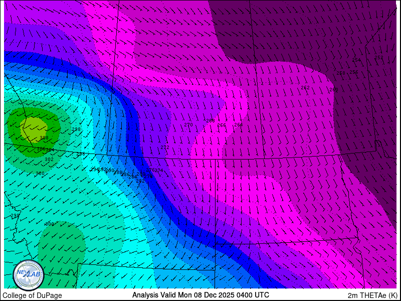Click the 296 contour label
The image size is (401, 301).
[x=81, y=154]
